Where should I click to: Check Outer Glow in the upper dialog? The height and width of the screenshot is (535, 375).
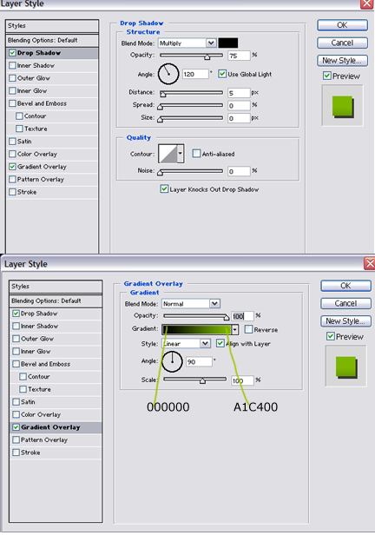pos(13,78)
